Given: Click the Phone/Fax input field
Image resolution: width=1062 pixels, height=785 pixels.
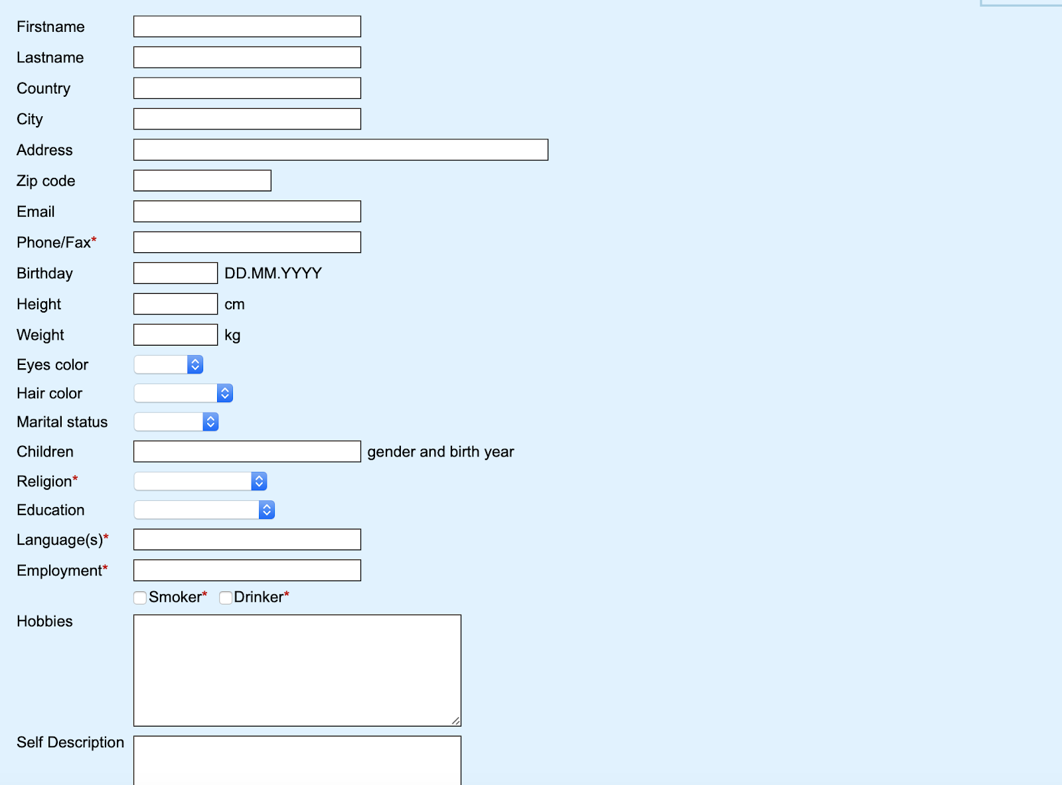Looking at the screenshot, I should click(x=247, y=242).
